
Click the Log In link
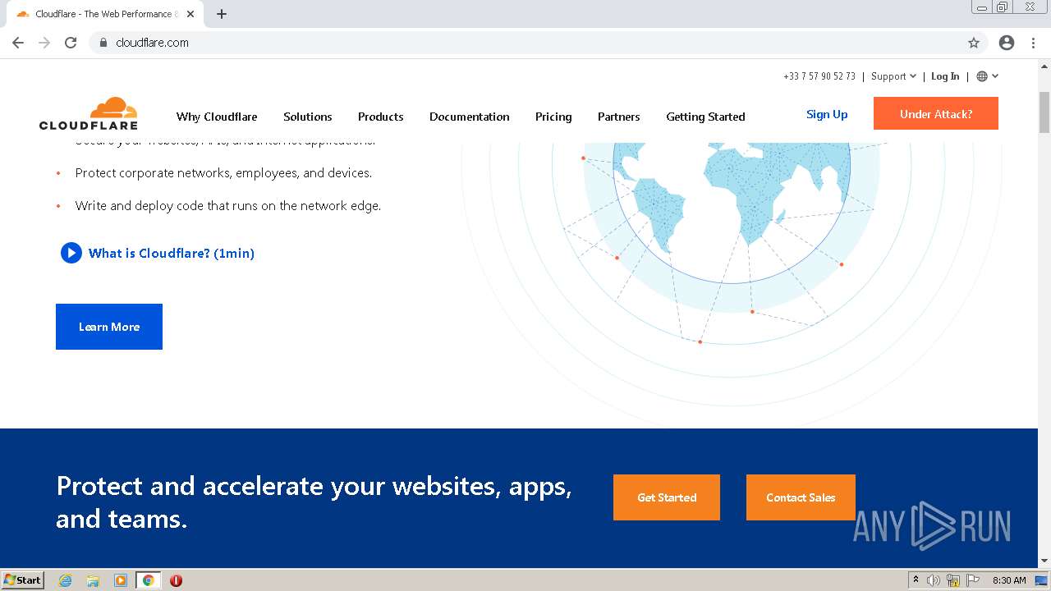coord(945,76)
